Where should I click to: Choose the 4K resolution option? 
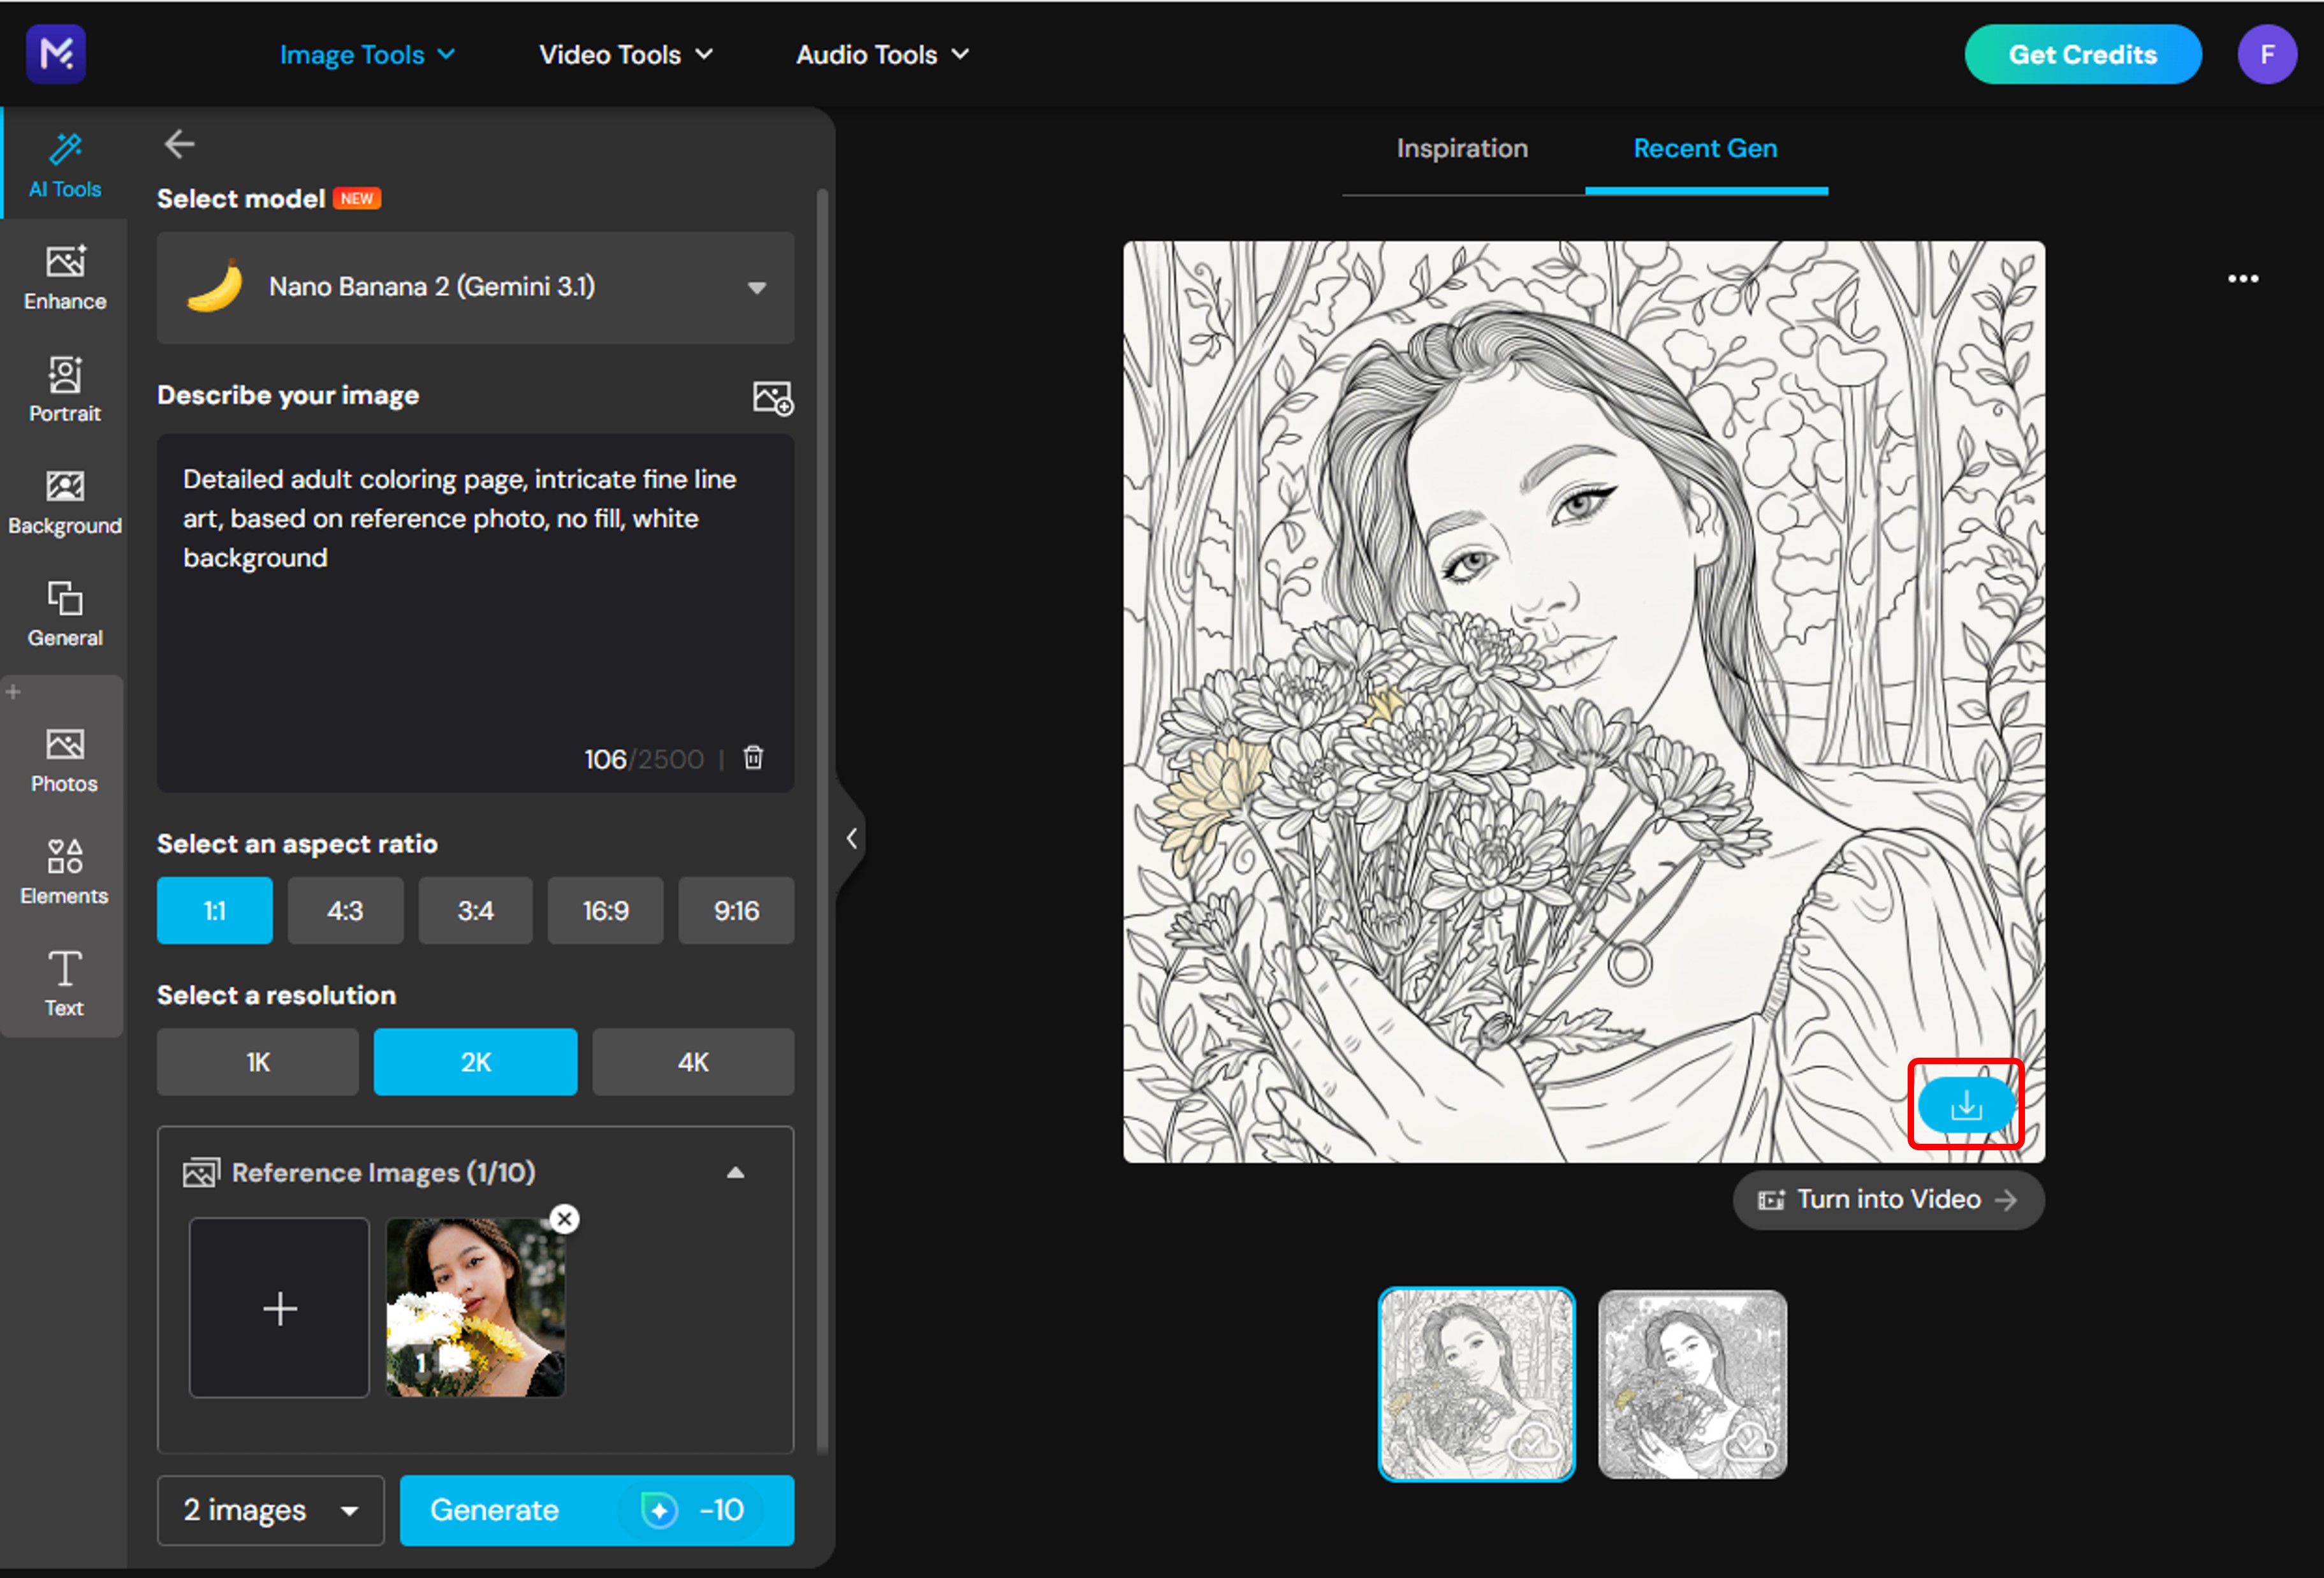coord(693,1061)
